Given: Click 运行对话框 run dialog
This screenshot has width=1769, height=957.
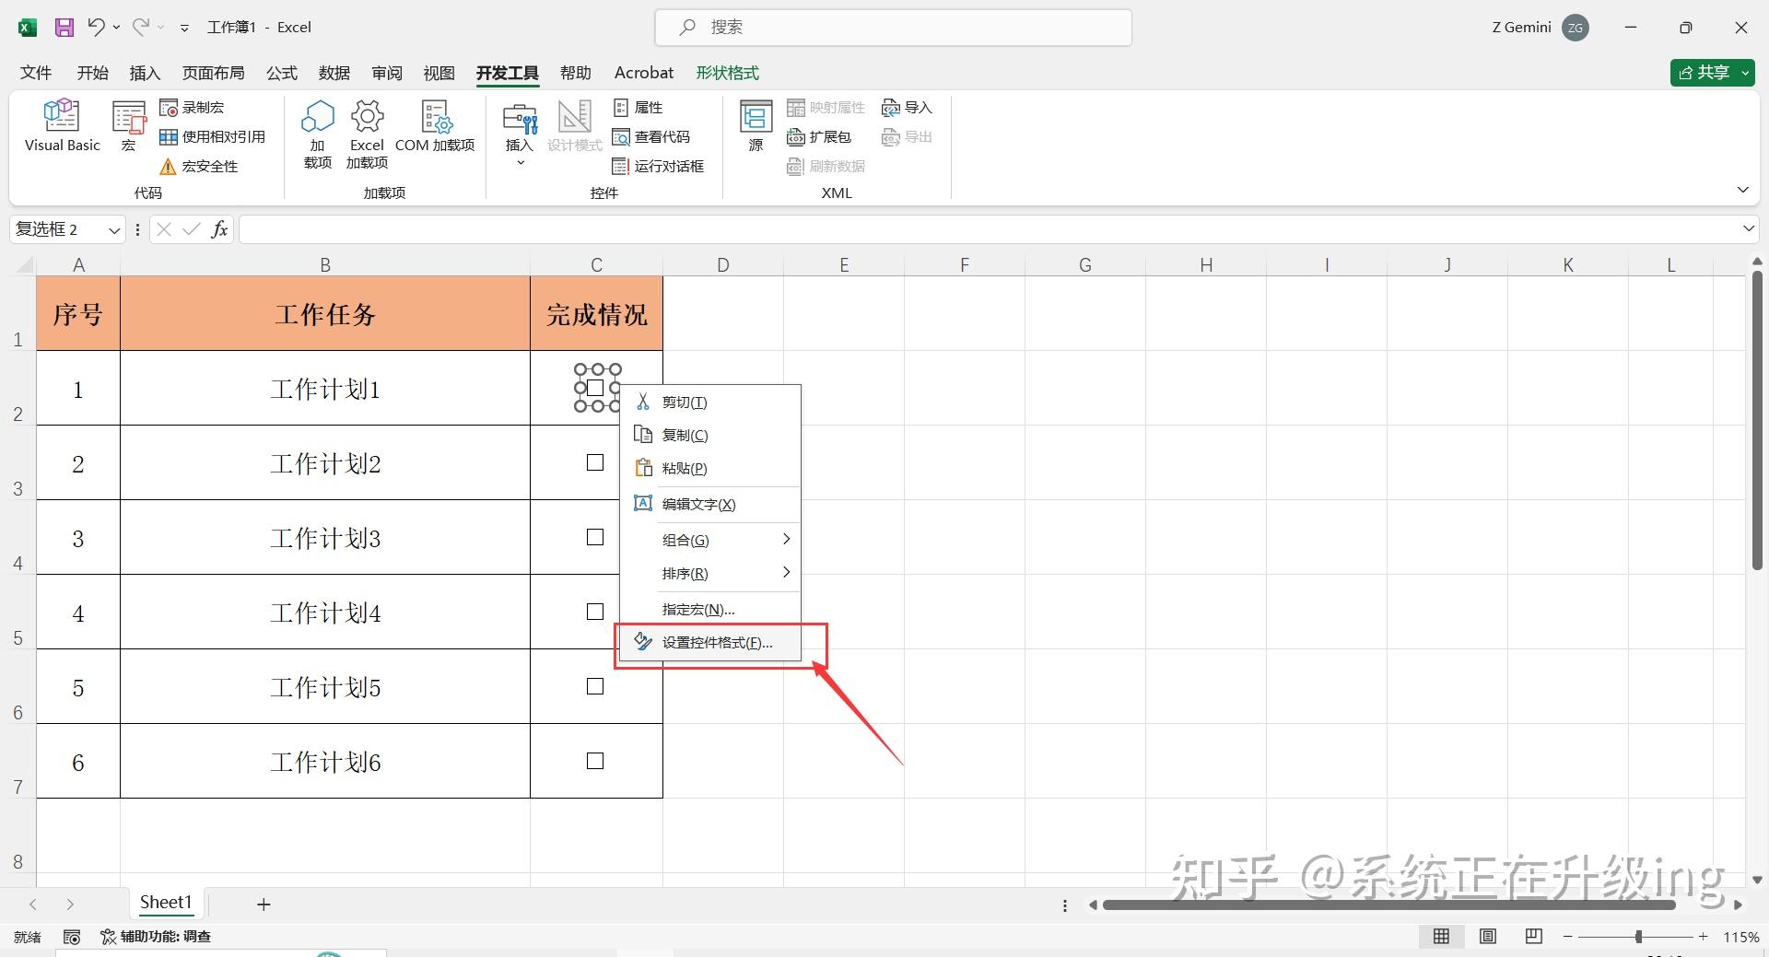Looking at the screenshot, I should point(659,167).
